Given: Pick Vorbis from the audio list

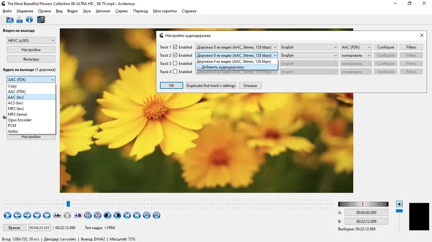Looking at the screenshot, I should pyautogui.click(x=31, y=131).
